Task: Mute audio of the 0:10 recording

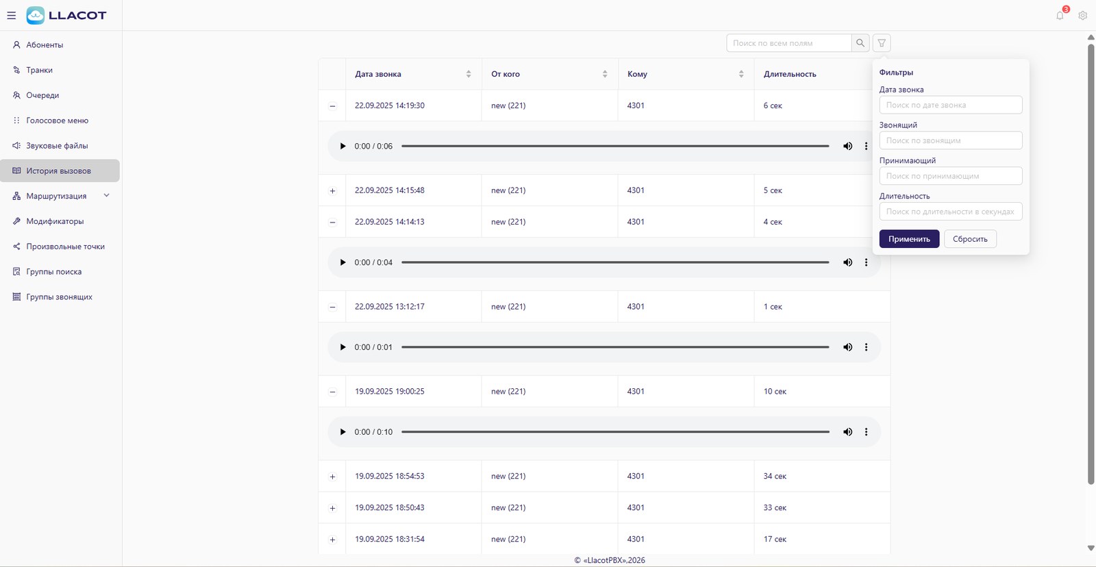Action: [x=848, y=432]
